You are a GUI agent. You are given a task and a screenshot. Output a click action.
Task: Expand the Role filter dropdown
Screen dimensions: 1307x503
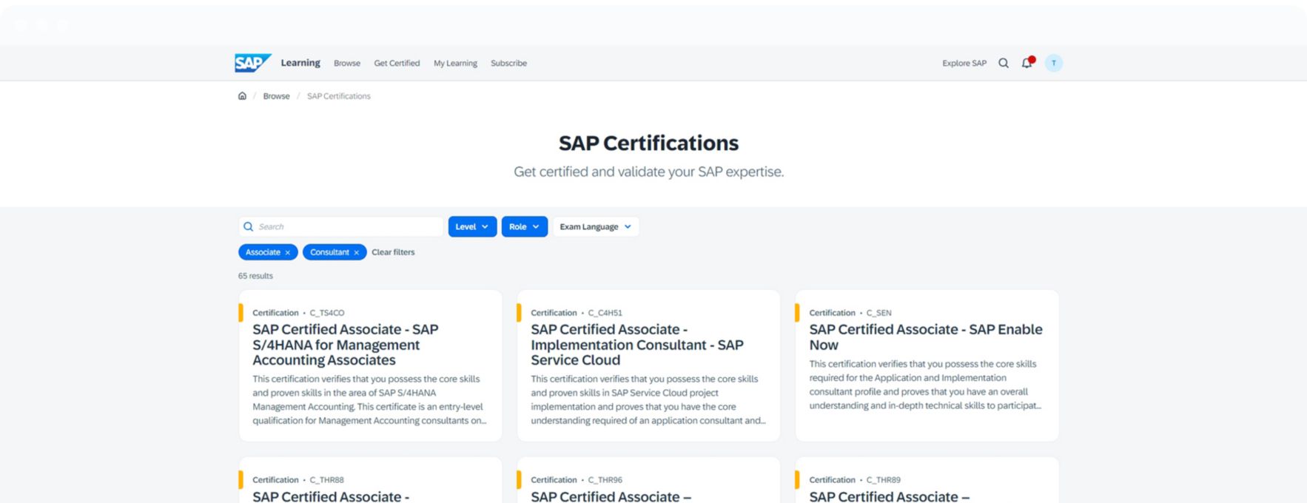524,227
